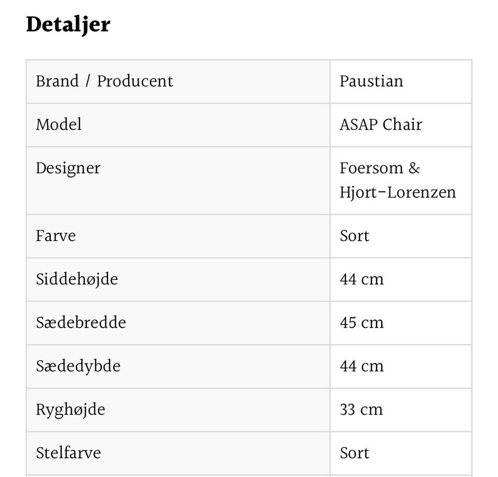The width and height of the screenshot is (498, 477).
Task: Select the 44 cm Siddehøjde value
Action: (x=362, y=279)
